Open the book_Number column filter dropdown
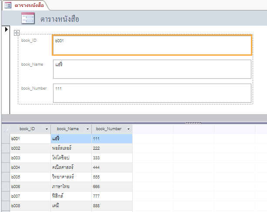The width and height of the screenshot is (267, 212). point(128,129)
